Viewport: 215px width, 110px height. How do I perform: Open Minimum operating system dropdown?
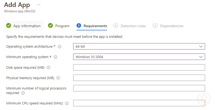click(139, 57)
